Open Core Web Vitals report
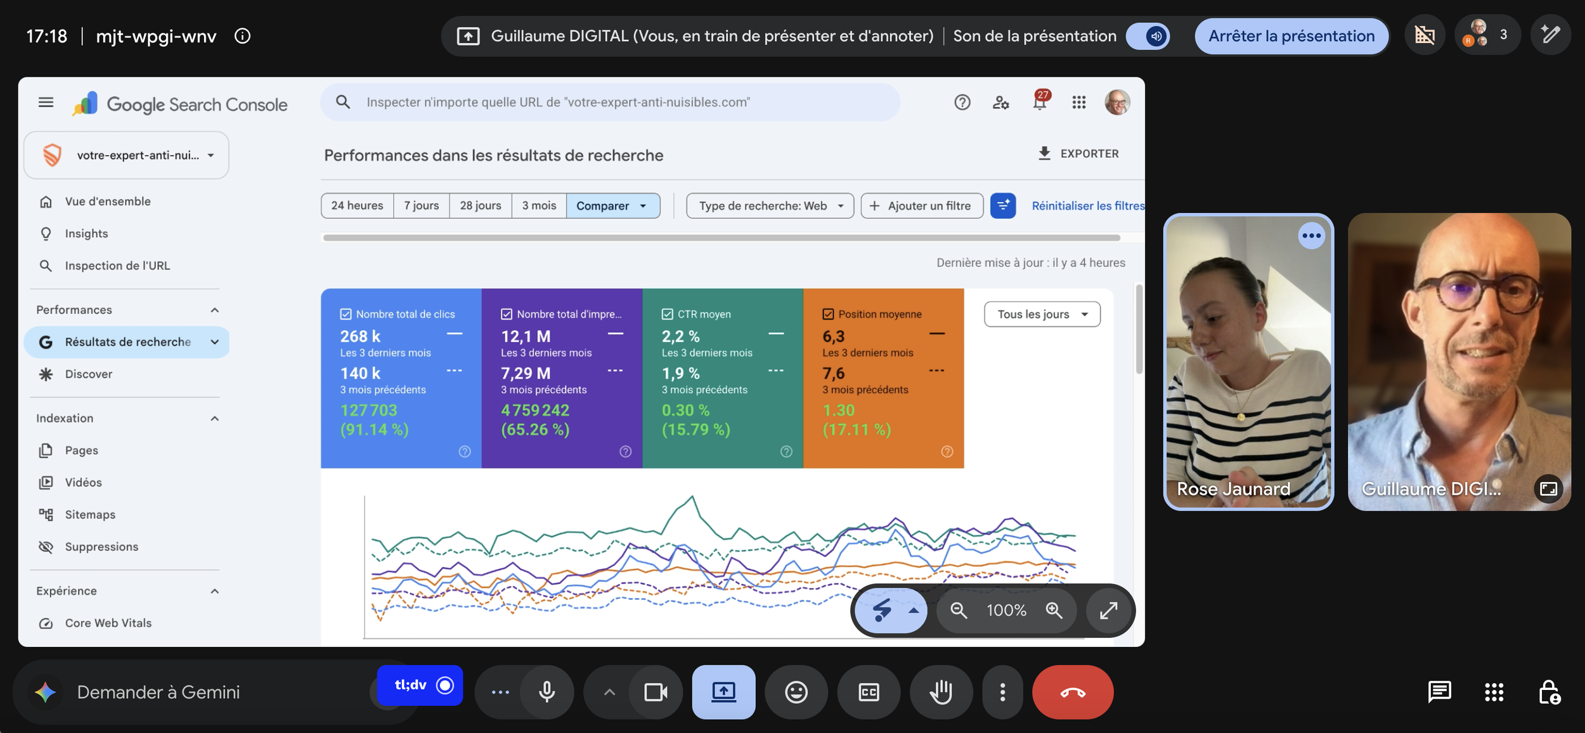 tap(126, 623)
